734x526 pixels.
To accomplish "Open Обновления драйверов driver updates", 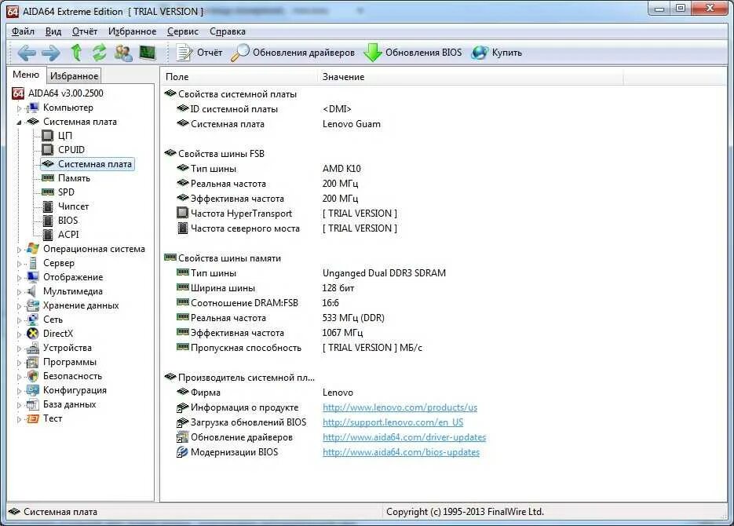I will pos(293,53).
